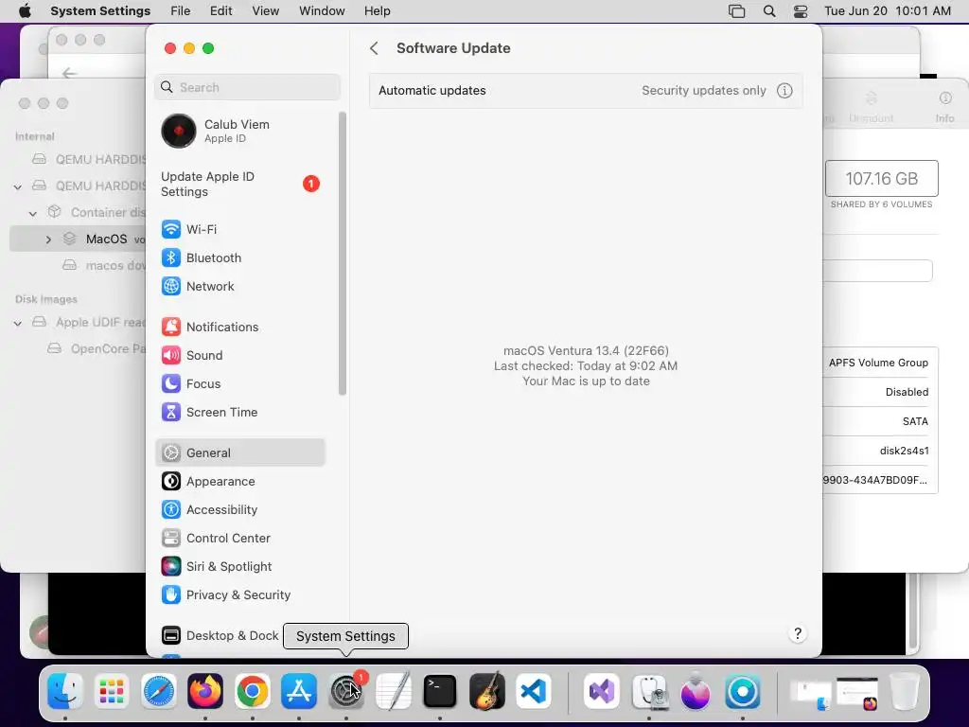Open Update Apple ID Settings
This screenshot has width=969, height=727.
pyautogui.click(x=241, y=185)
